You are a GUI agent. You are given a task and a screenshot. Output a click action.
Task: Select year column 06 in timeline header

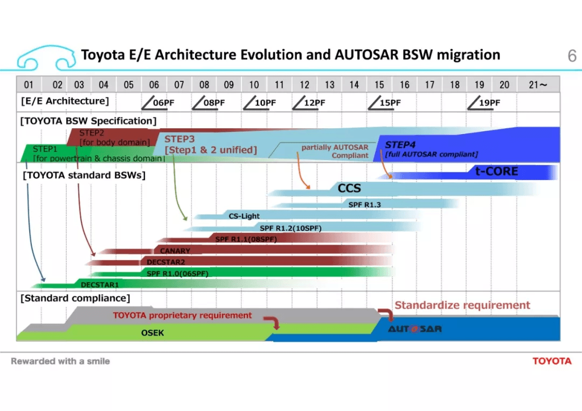(x=154, y=85)
